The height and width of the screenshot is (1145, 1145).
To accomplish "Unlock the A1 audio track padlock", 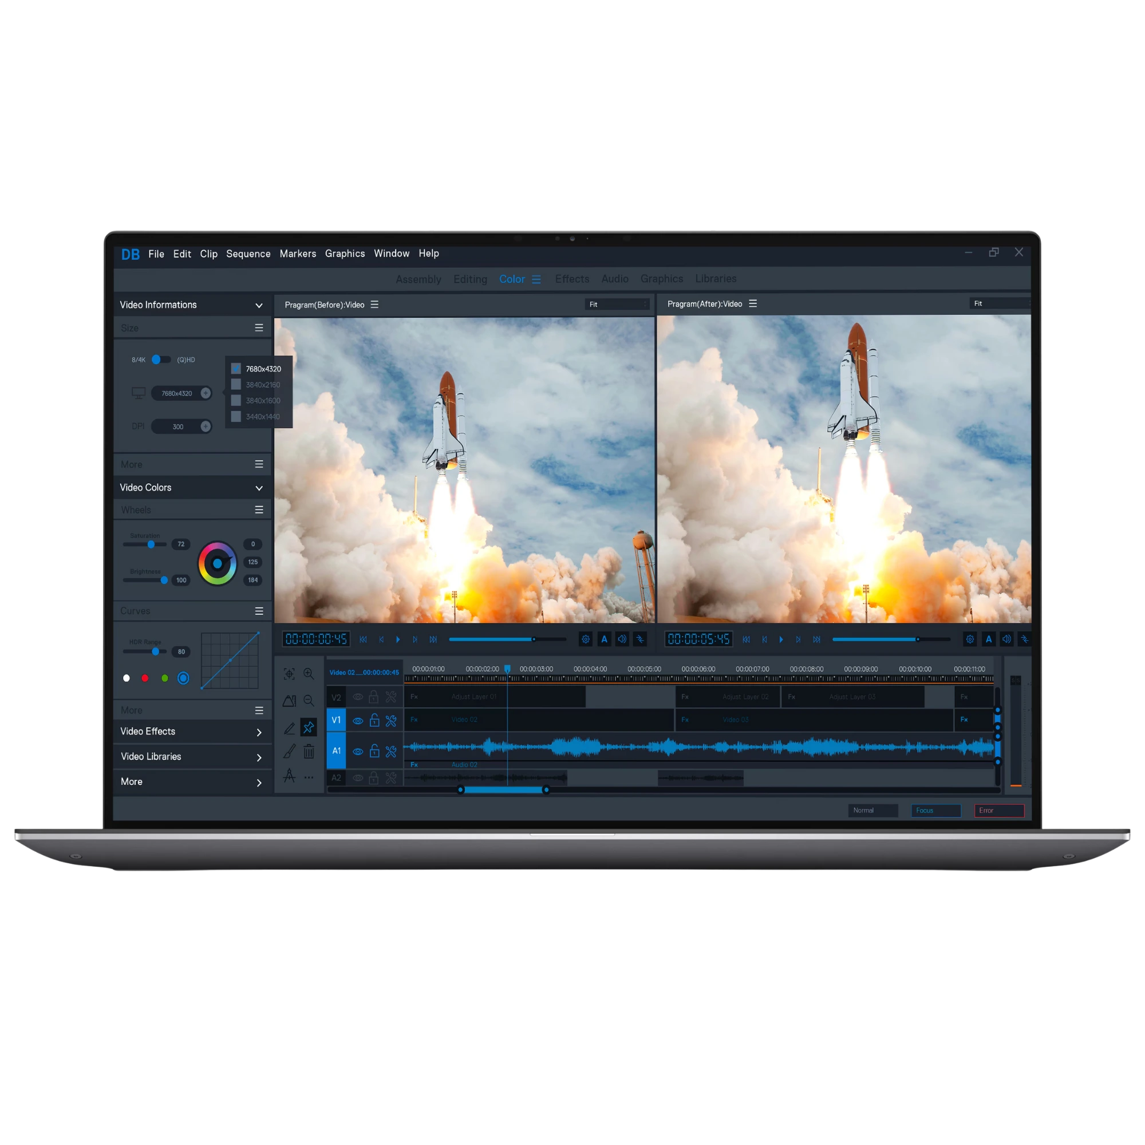I will [x=374, y=751].
